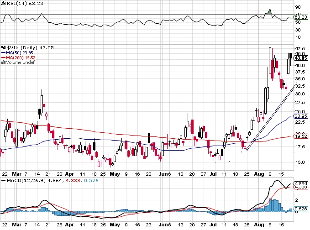
Task: Select the 23.95 MA(50) value tag
Action: pyautogui.click(x=301, y=116)
